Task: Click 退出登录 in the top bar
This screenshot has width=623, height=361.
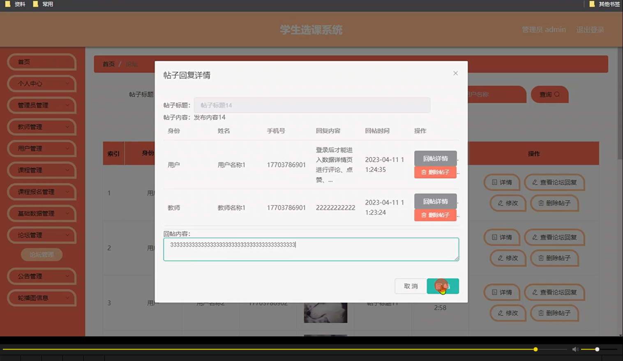Action: click(x=590, y=29)
